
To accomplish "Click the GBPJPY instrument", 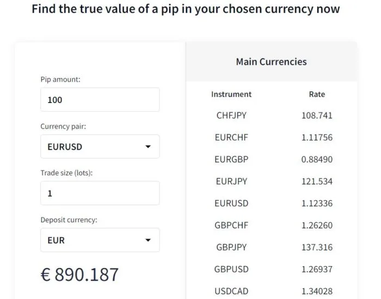I will pyautogui.click(x=231, y=247).
